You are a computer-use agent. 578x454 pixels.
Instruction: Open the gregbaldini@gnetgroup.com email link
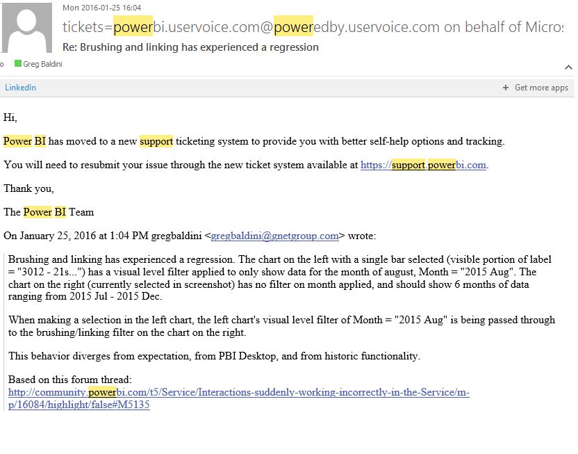coord(274,236)
